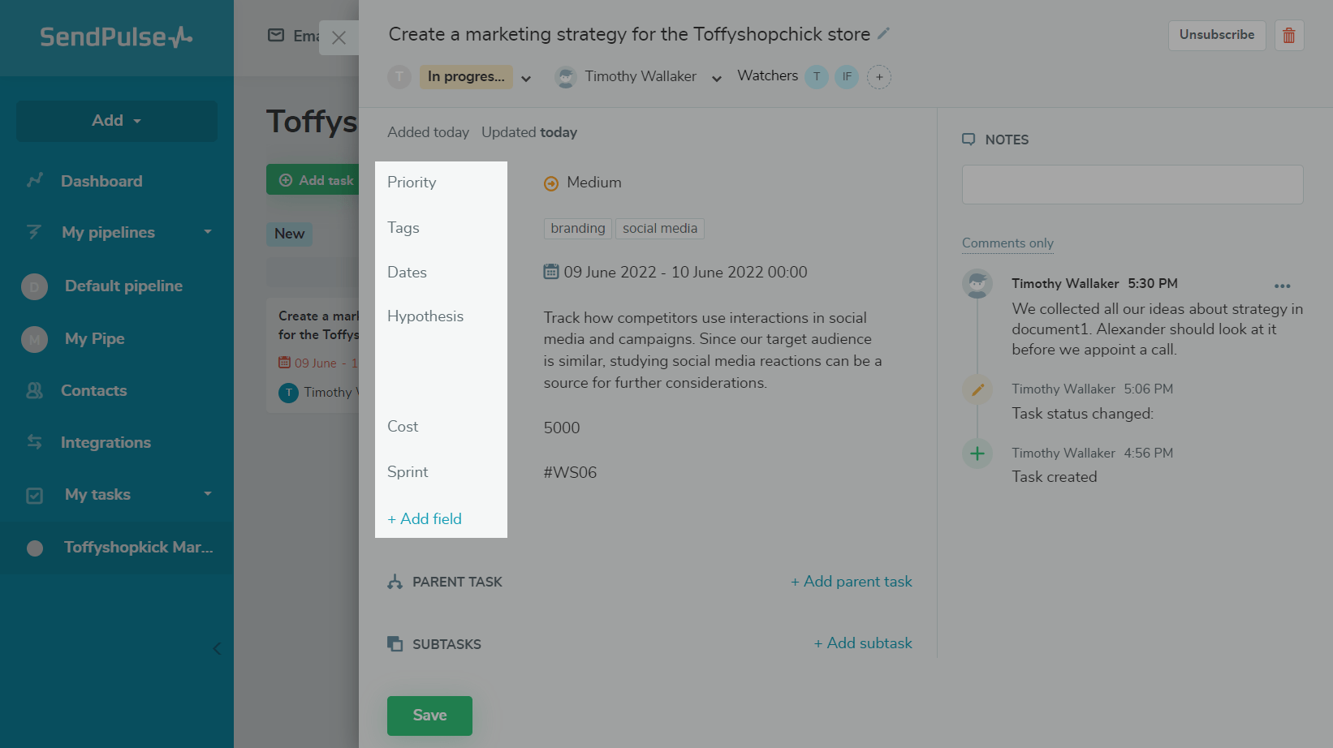Click the Save button
1333x748 pixels.
point(429,716)
